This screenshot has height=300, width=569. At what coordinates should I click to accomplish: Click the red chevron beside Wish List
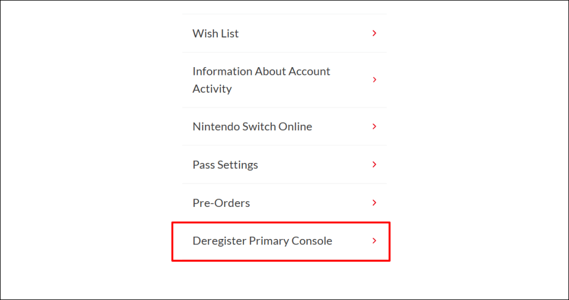point(374,33)
